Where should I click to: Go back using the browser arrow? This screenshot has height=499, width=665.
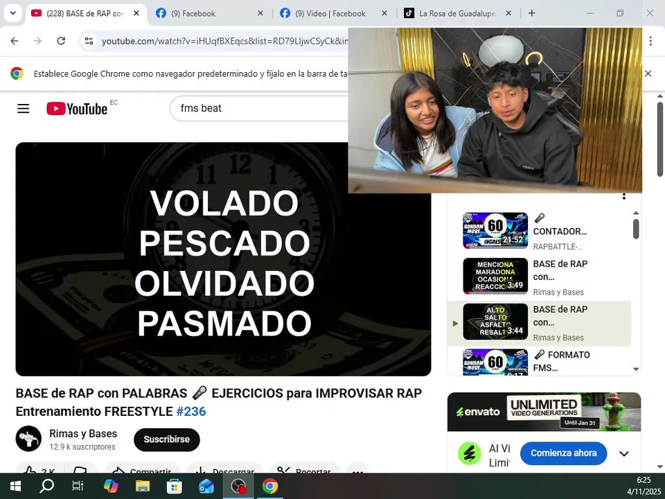(15, 41)
